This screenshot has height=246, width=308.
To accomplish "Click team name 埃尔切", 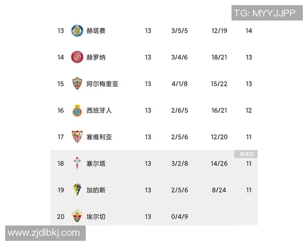I will [96, 217].
